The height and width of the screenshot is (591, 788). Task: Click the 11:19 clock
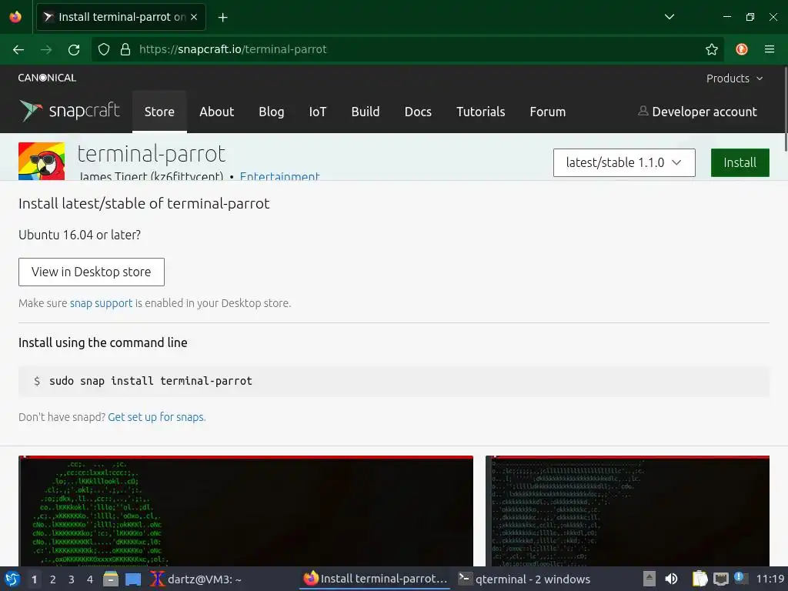[770, 579]
